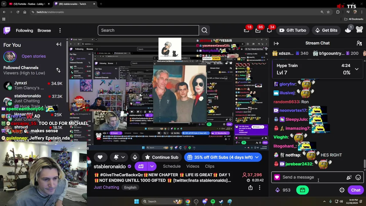Image resolution: width=366 pixels, height=206 pixels.
Task: Switch to the Schedule tab
Action: [172, 166]
